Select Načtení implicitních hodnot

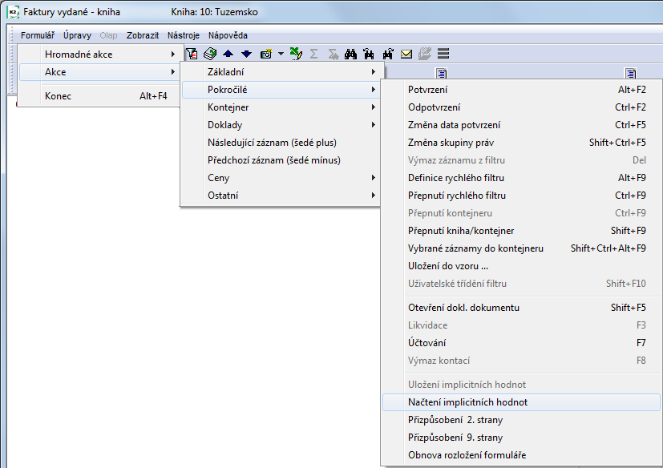click(521, 402)
